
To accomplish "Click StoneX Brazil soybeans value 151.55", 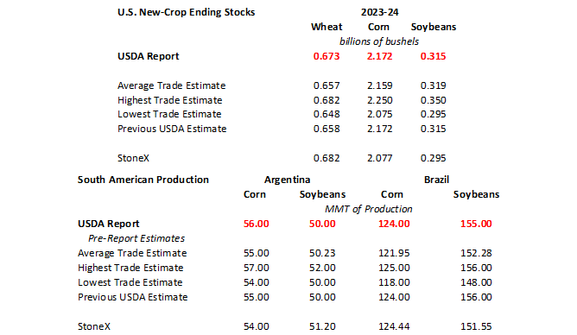I will (x=476, y=326).
